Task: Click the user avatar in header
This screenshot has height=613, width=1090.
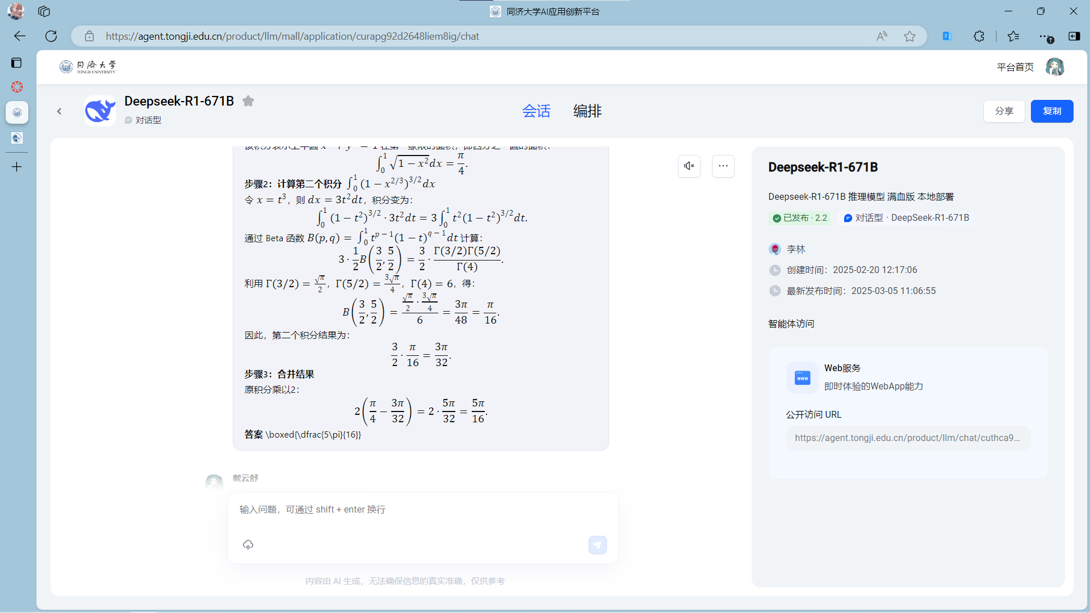Action: [x=1055, y=67]
